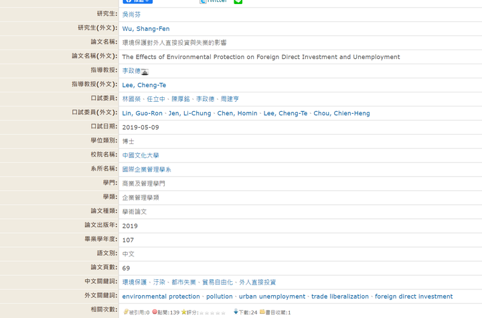Click the 下載:24 download count text

[x=248, y=313]
